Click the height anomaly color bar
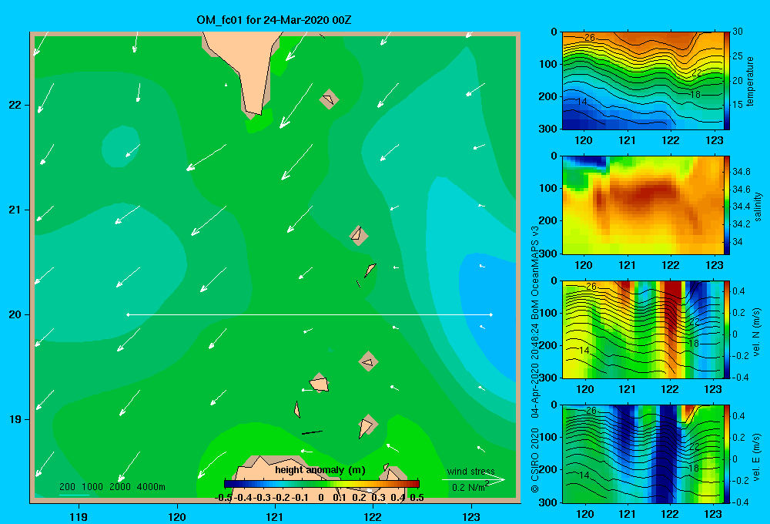This screenshot has width=770, height=524. pyautogui.click(x=322, y=484)
